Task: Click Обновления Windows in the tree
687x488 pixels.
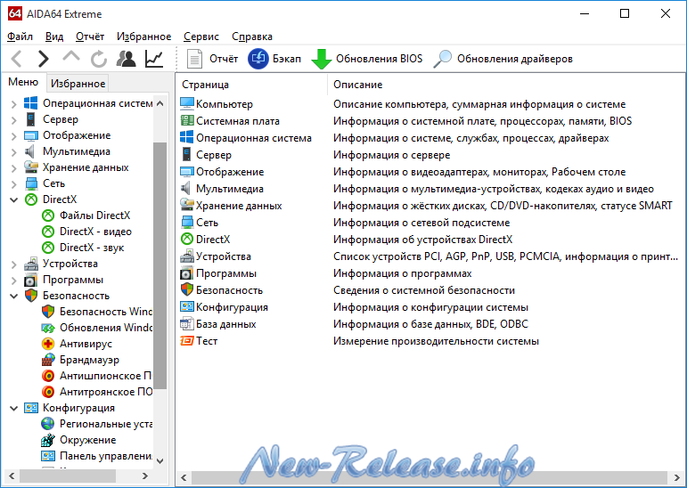Action: click(x=106, y=328)
